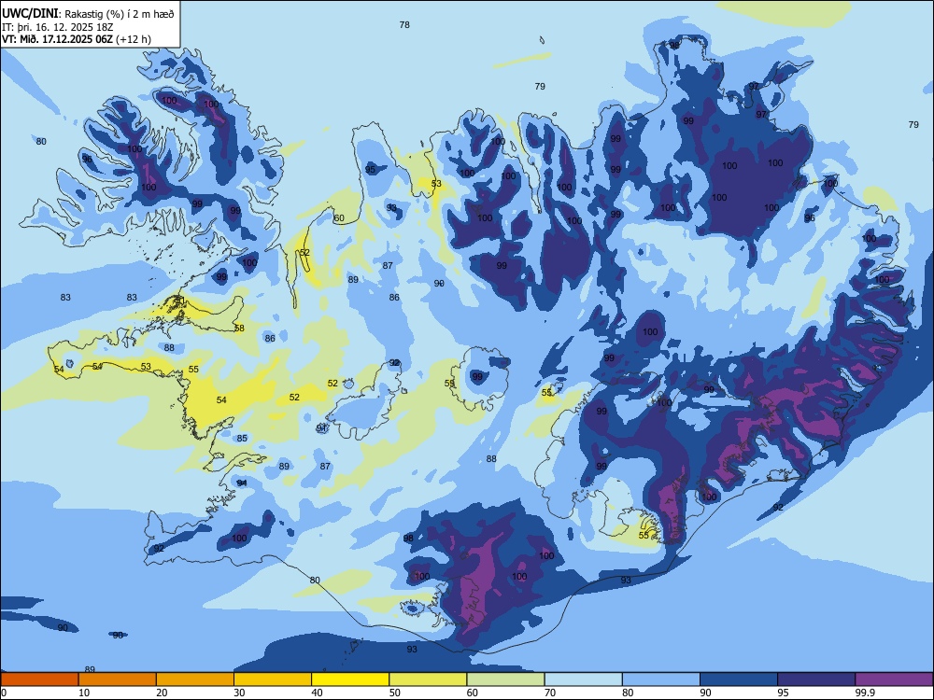934x700 pixels.
Task: Click the '99.9' legend tick label
Action: (865, 693)
